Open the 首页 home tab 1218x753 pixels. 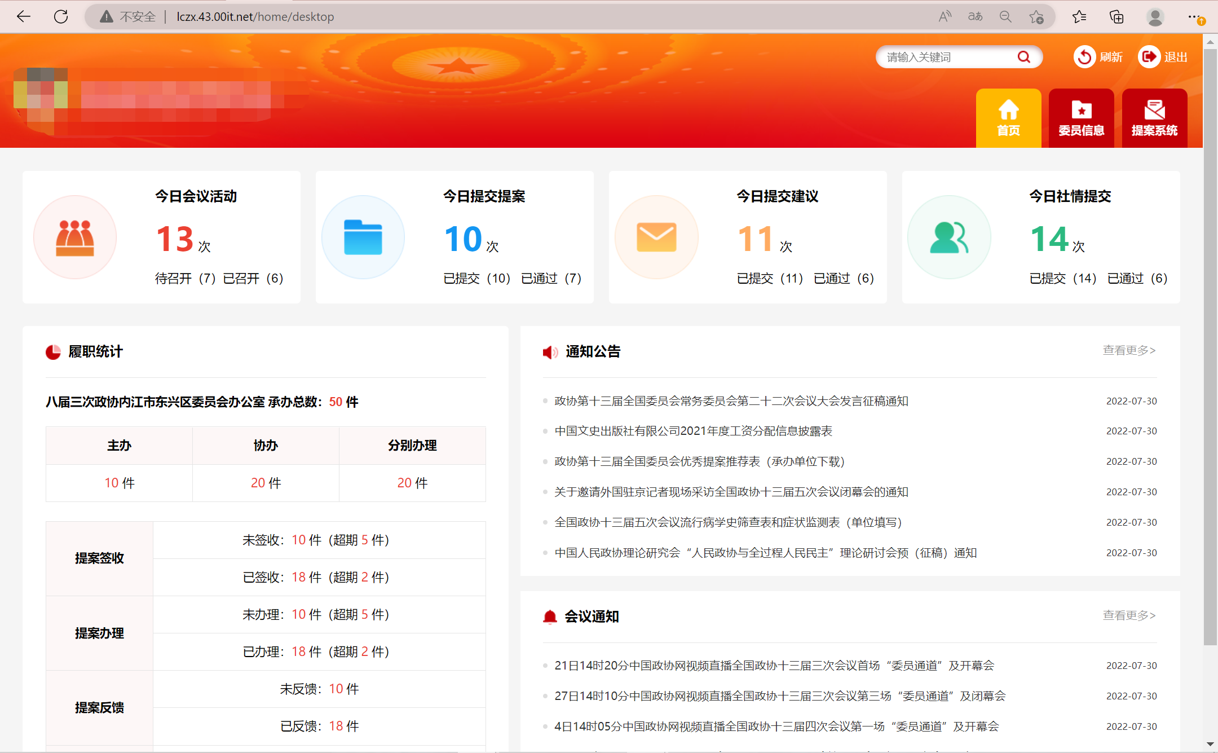pyautogui.click(x=1008, y=118)
